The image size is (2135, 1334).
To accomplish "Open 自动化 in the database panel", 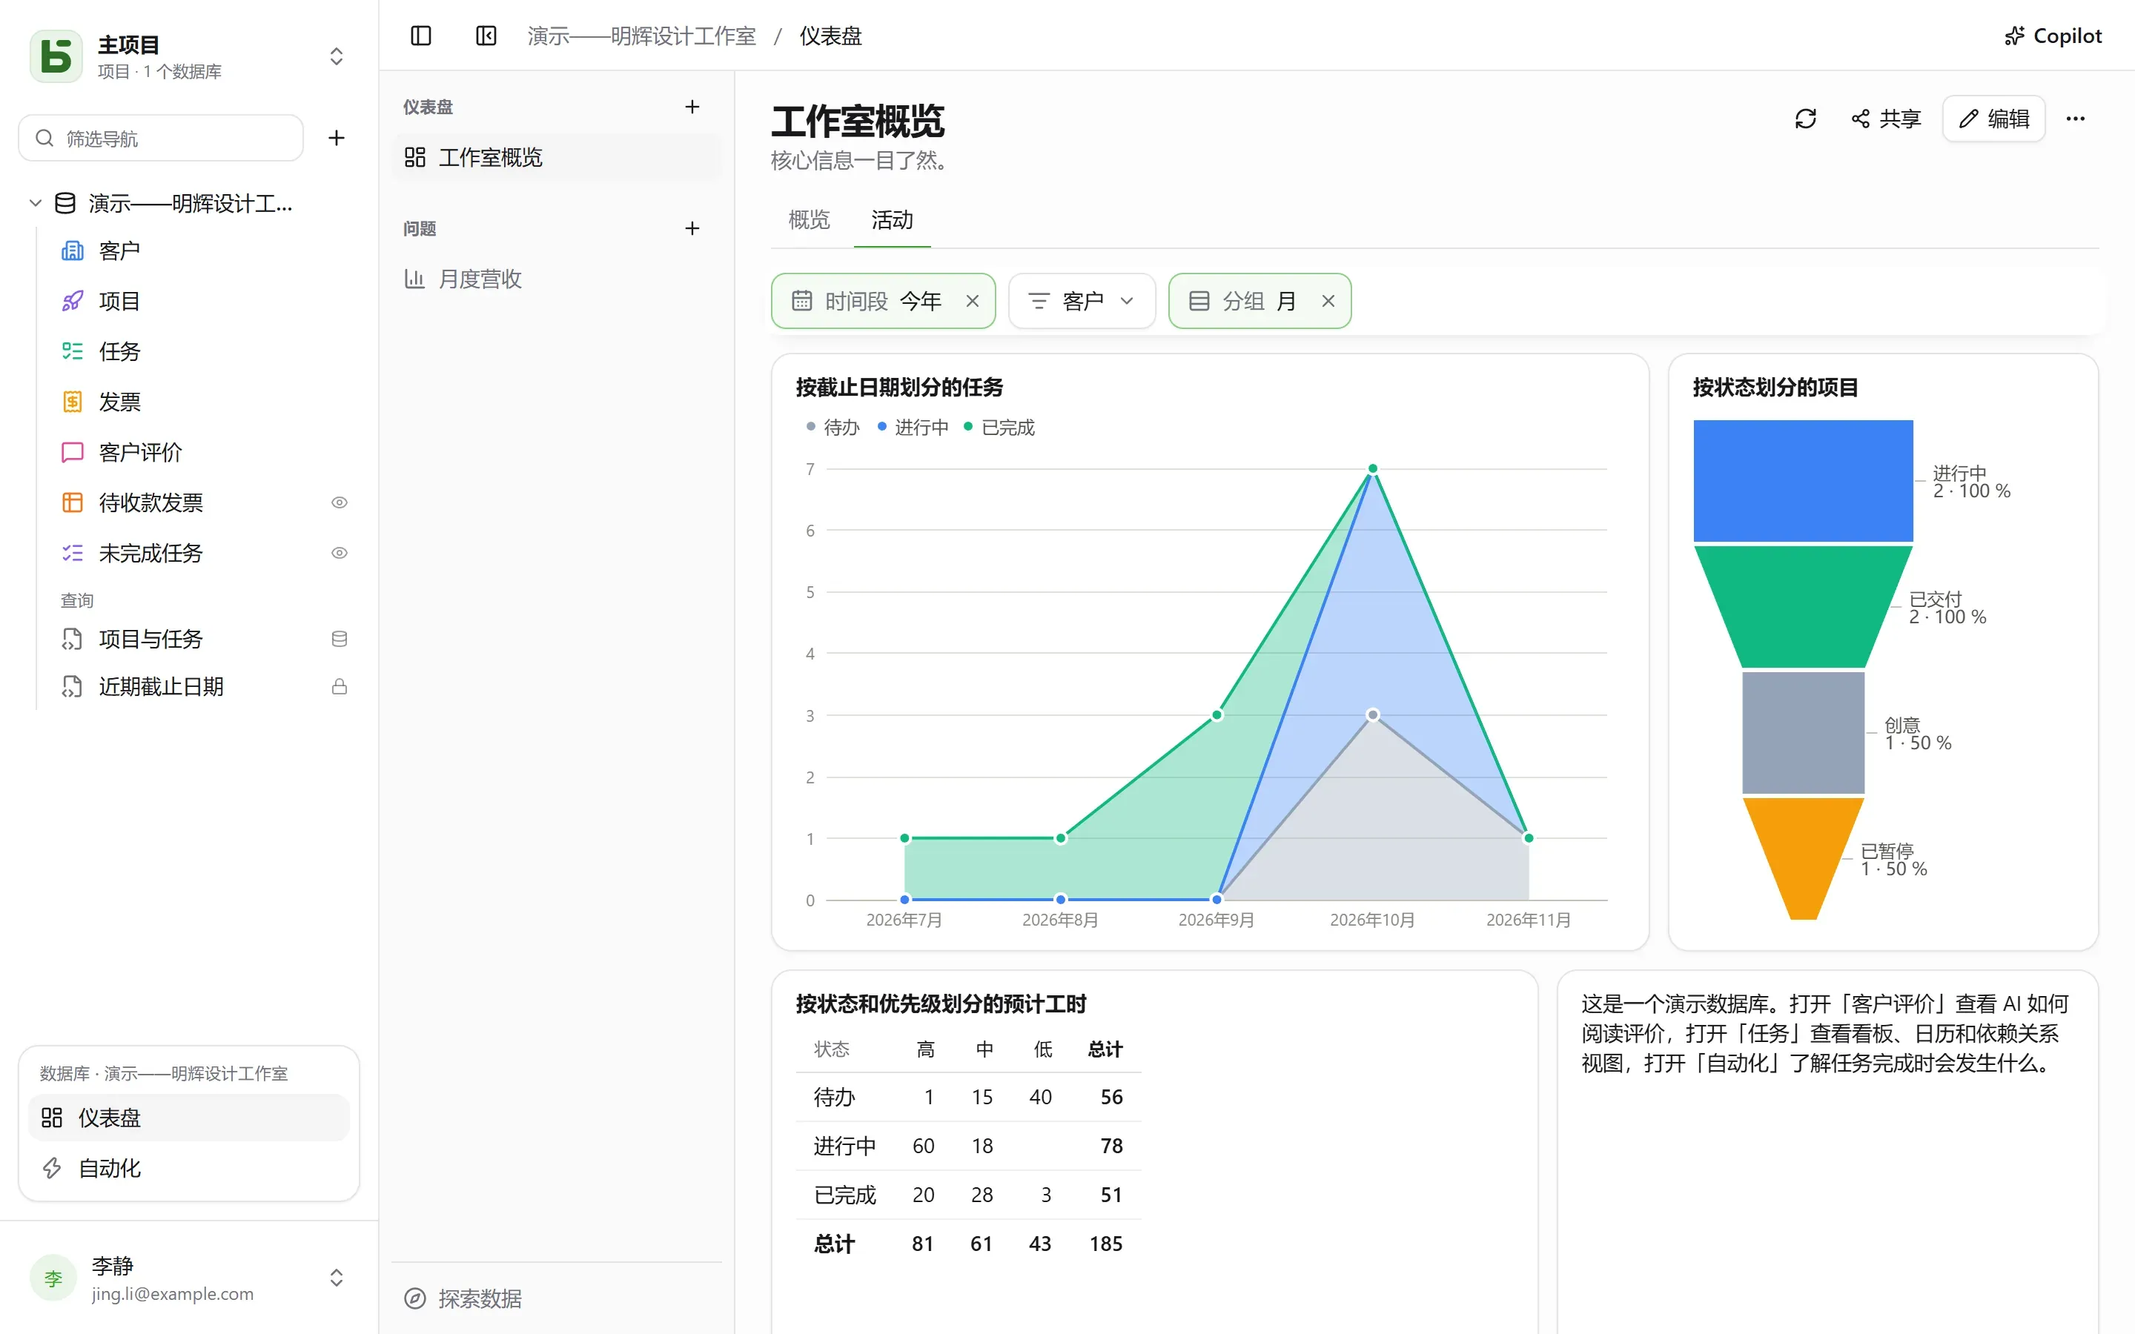I will click(x=189, y=1167).
